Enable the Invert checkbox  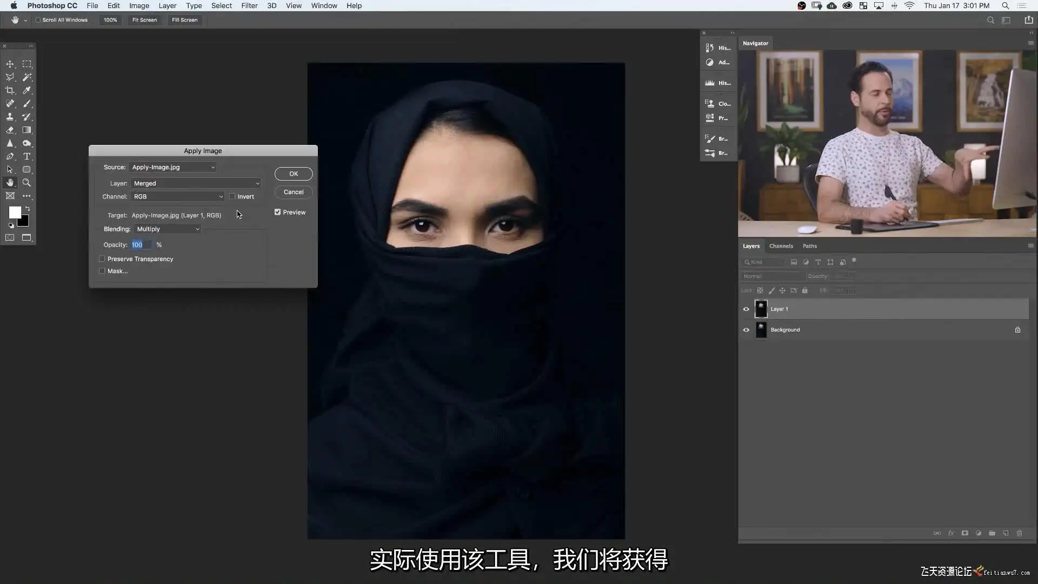[232, 196]
